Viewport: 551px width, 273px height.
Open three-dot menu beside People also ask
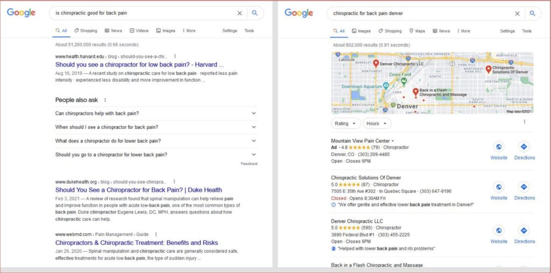tap(105, 100)
